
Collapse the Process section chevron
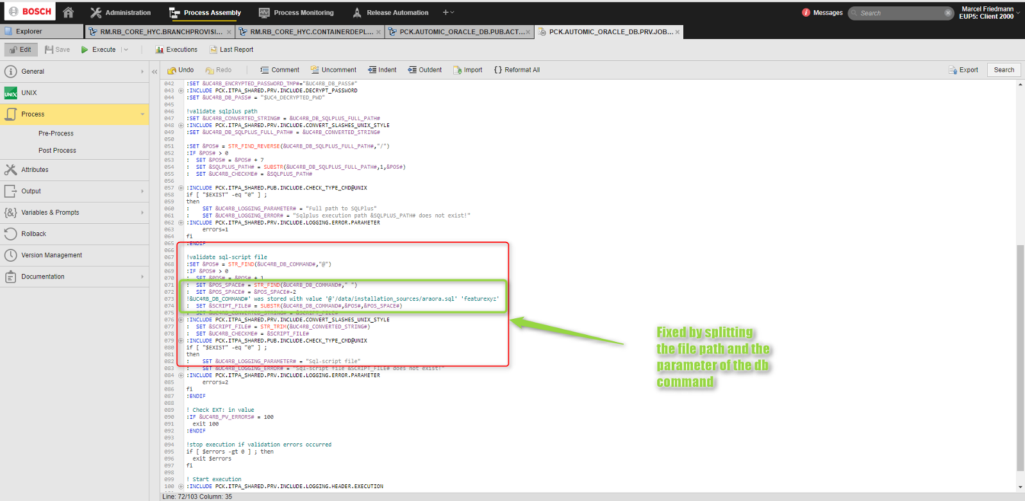[x=142, y=114]
